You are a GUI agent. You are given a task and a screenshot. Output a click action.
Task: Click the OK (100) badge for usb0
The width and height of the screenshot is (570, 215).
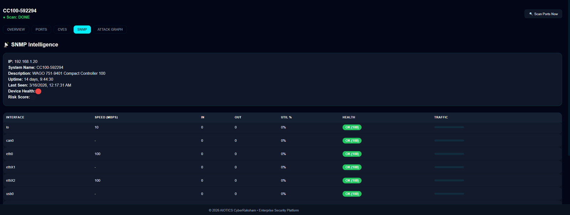point(352,194)
